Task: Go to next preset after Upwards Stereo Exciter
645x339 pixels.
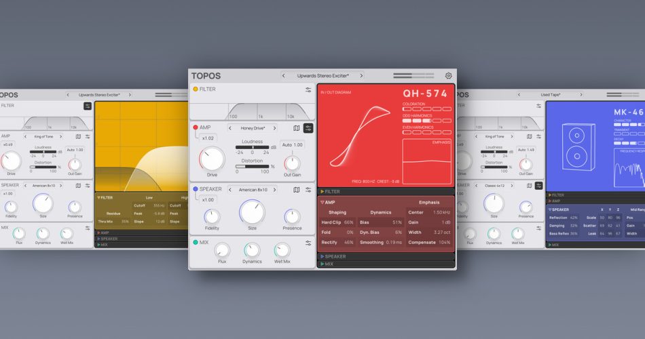Action: coord(361,76)
